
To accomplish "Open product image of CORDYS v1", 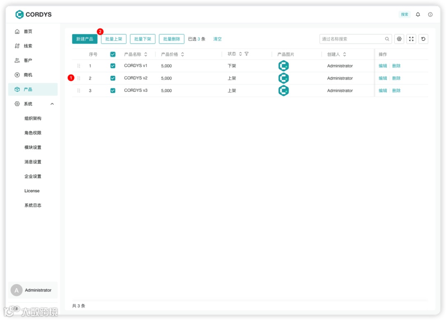I will point(284,66).
